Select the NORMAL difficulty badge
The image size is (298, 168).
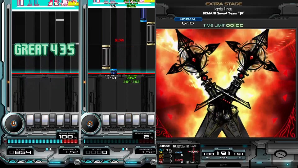click(188, 19)
